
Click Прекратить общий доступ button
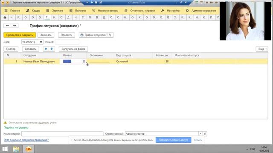(x=174, y=140)
